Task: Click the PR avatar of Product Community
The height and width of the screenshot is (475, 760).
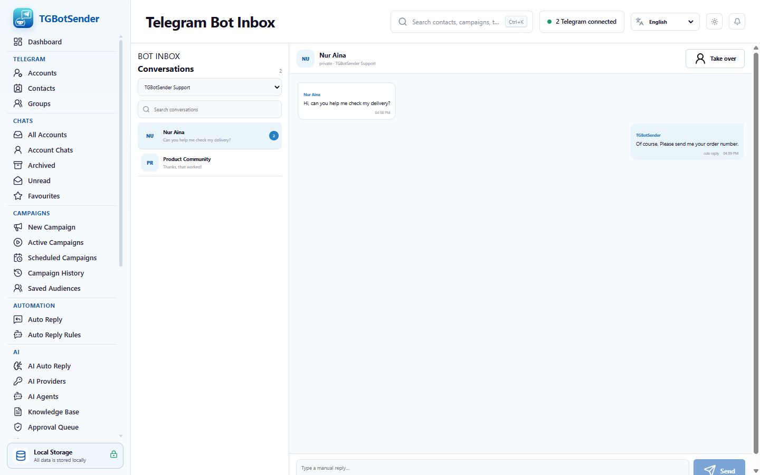Action: pos(150,163)
